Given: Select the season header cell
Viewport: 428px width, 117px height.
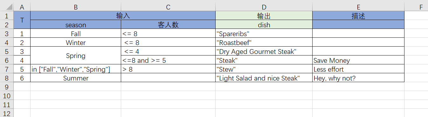Looking at the screenshot, I should point(76,25).
